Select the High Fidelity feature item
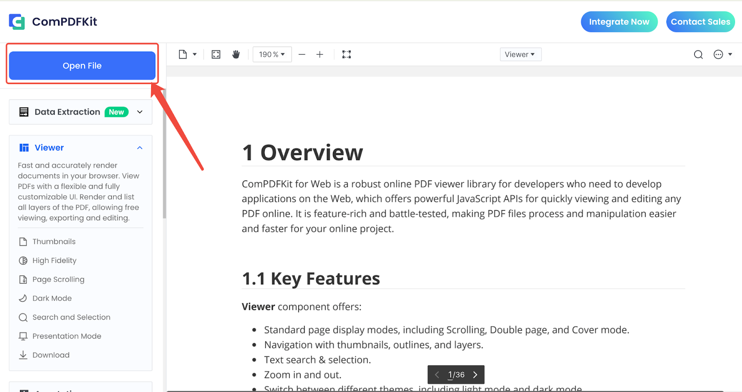The width and height of the screenshot is (742, 392). (47, 260)
